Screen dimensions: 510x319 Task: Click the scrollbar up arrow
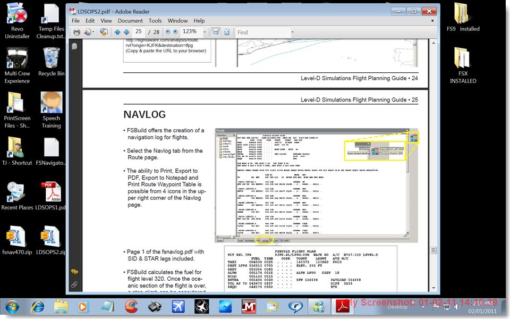pos(433,43)
